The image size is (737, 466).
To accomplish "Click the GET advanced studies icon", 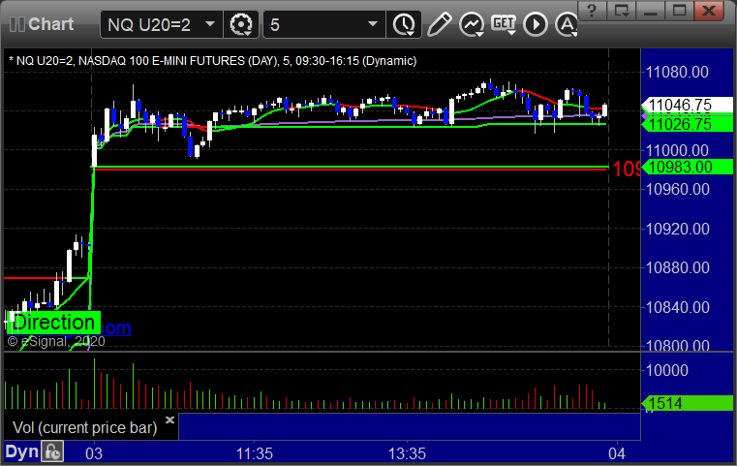I will [x=504, y=24].
